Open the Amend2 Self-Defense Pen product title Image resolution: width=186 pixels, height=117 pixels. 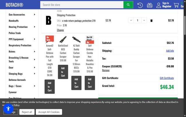49,58
